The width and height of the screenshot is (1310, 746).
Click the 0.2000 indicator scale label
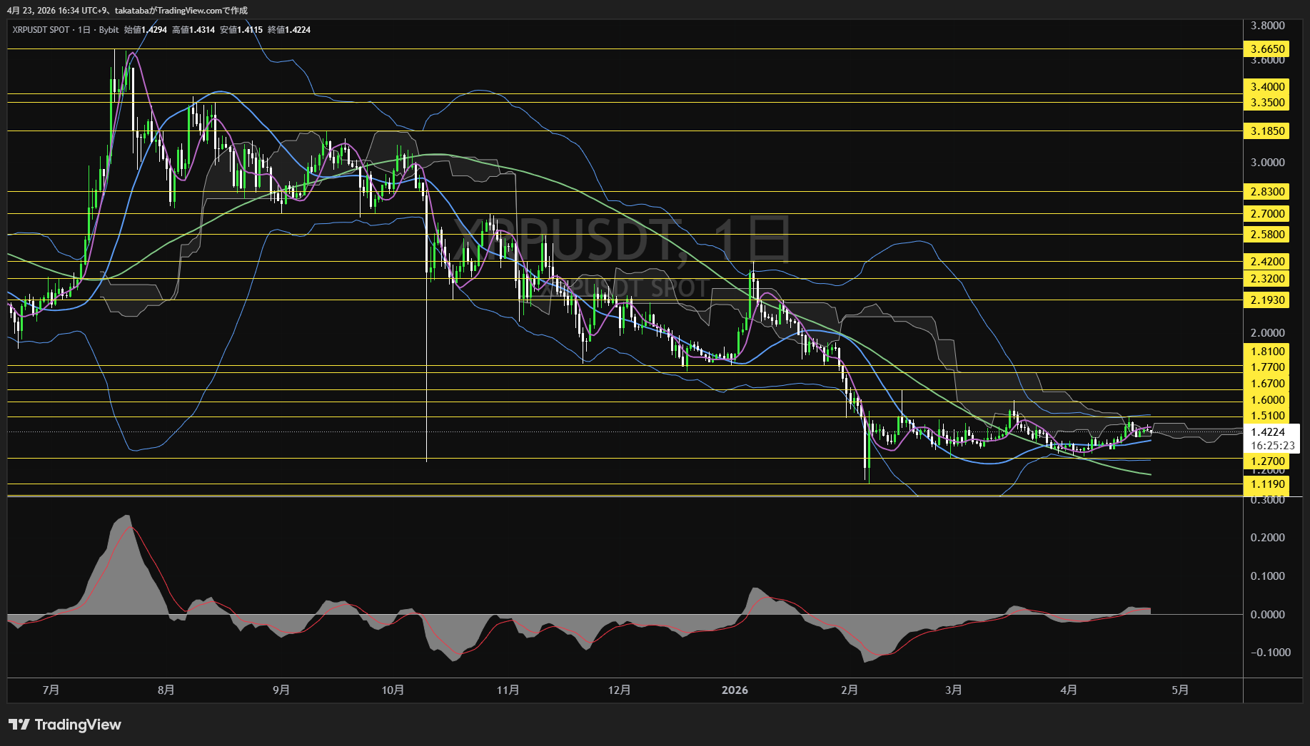[x=1267, y=538]
